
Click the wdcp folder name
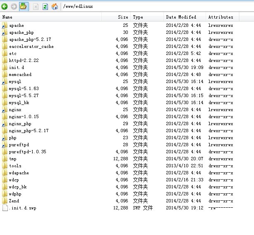click(14, 180)
